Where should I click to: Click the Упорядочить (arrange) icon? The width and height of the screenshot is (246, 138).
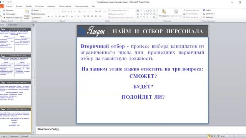[x=164, y=11]
